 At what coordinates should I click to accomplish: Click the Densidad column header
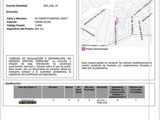[x=102, y=92]
